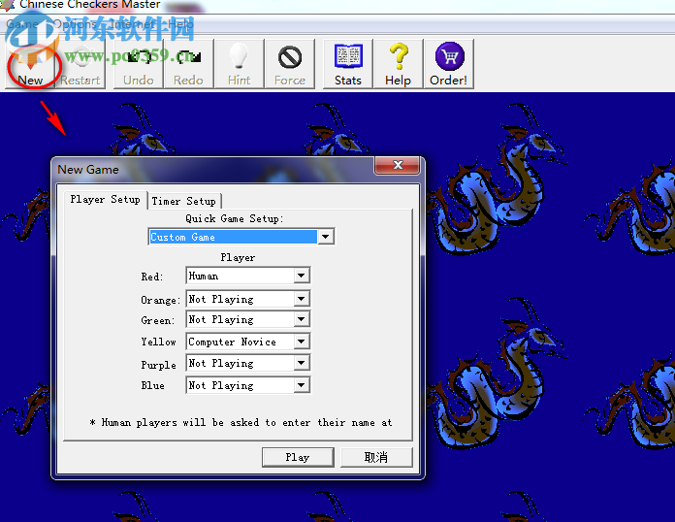
Task: Open the Internet menu
Action: click(x=133, y=24)
